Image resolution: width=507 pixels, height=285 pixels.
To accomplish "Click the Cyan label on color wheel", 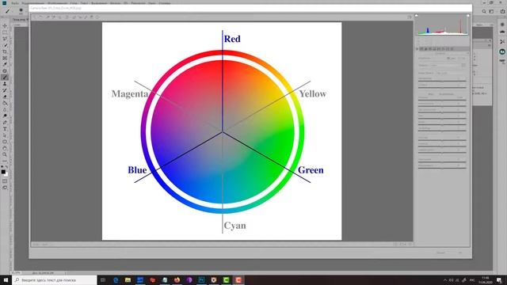I will [x=234, y=226].
